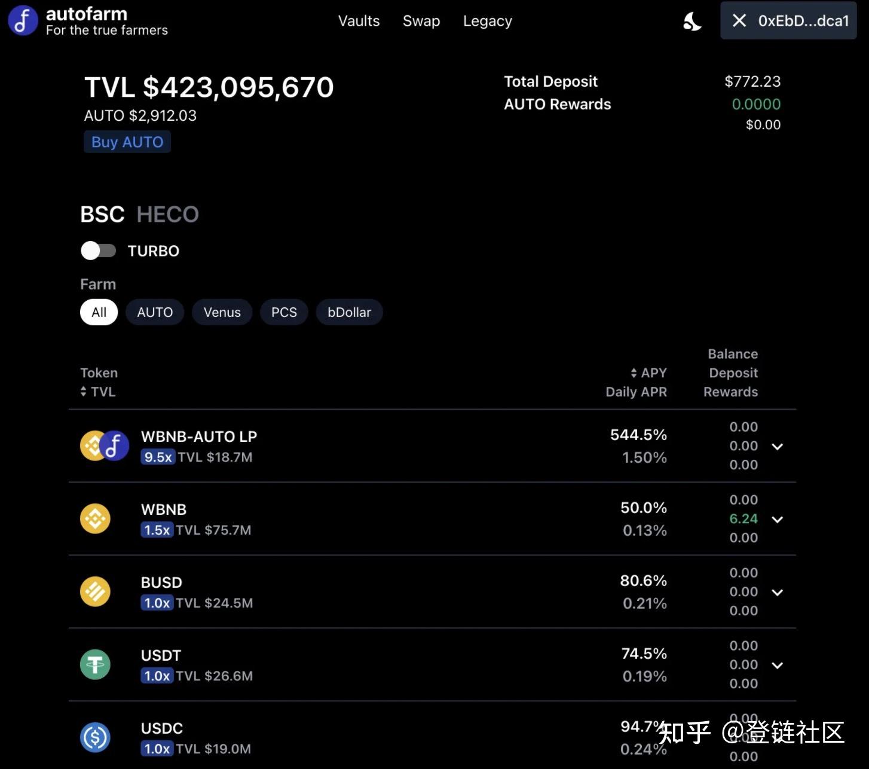Click the TVL $18.7M text

[x=215, y=457]
